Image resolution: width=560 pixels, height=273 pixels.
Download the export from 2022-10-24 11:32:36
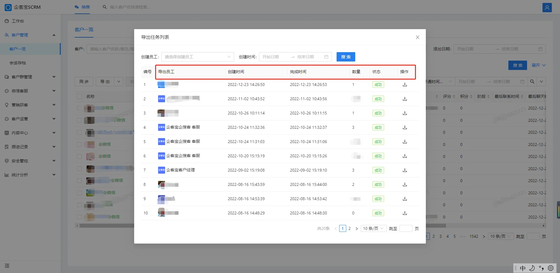[x=405, y=127]
